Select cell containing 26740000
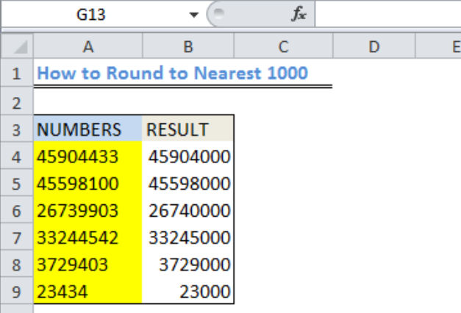Viewport: 461px width, 313px height. point(188,210)
